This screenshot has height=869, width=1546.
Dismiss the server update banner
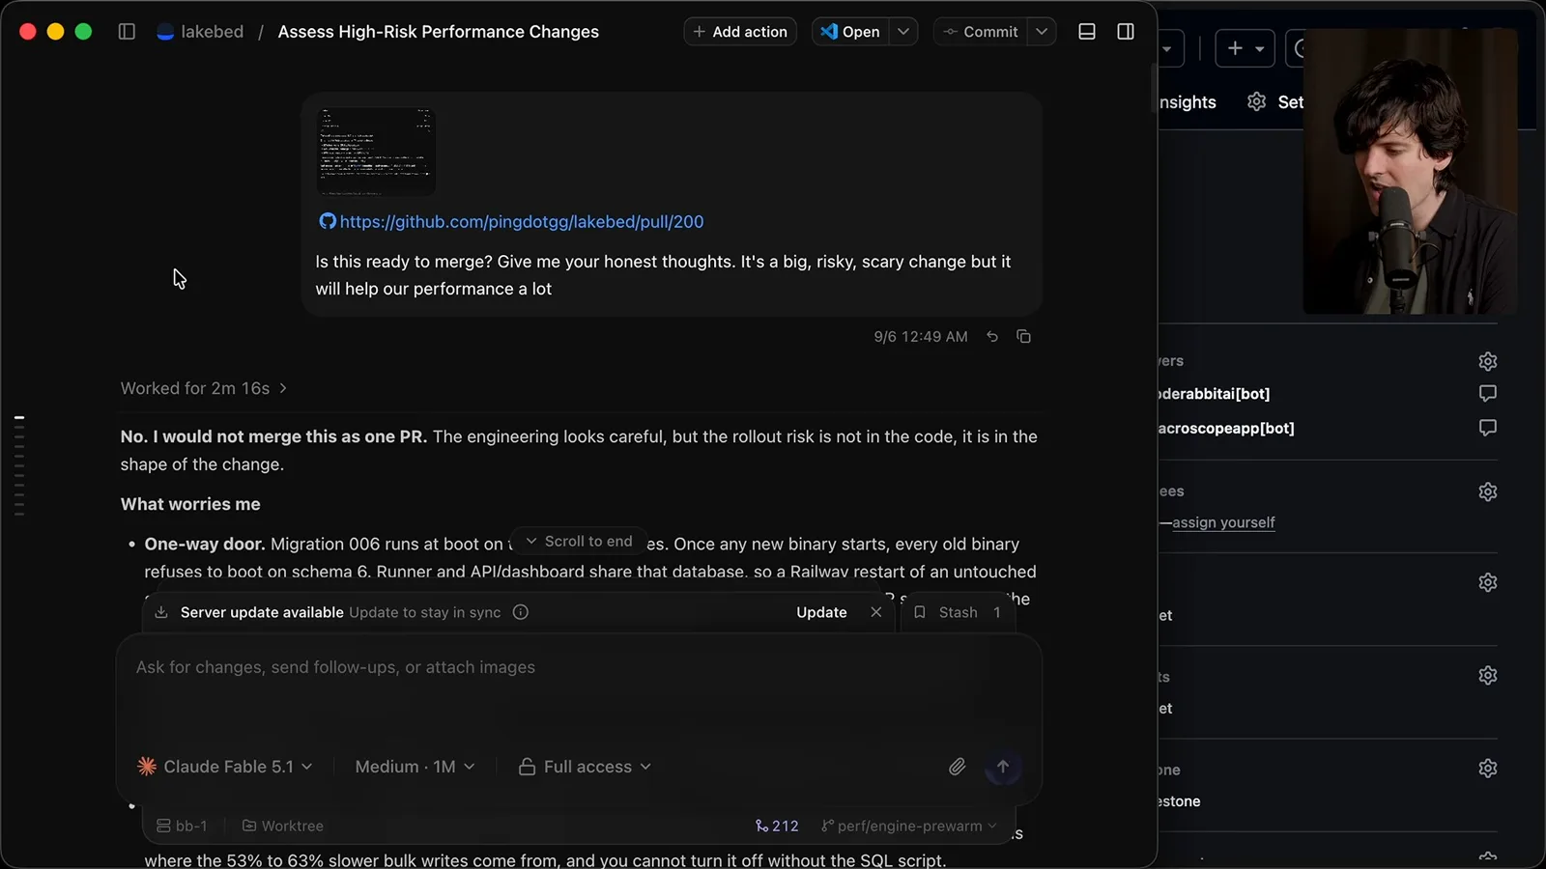(876, 612)
